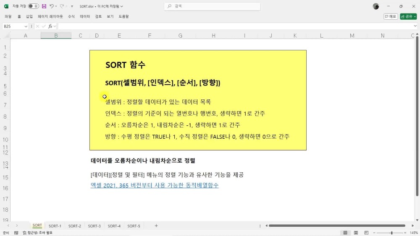Viewport: 420px width, 236px height.
Task: Click the macro recording icon in status bar
Action: pos(16,233)
